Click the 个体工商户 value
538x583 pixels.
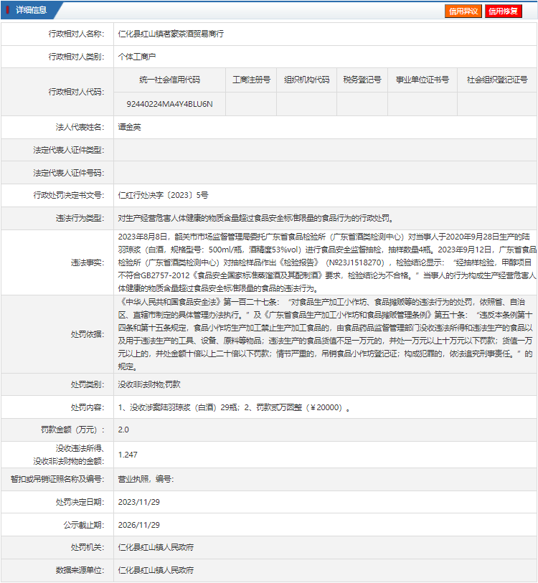[137, 57]
